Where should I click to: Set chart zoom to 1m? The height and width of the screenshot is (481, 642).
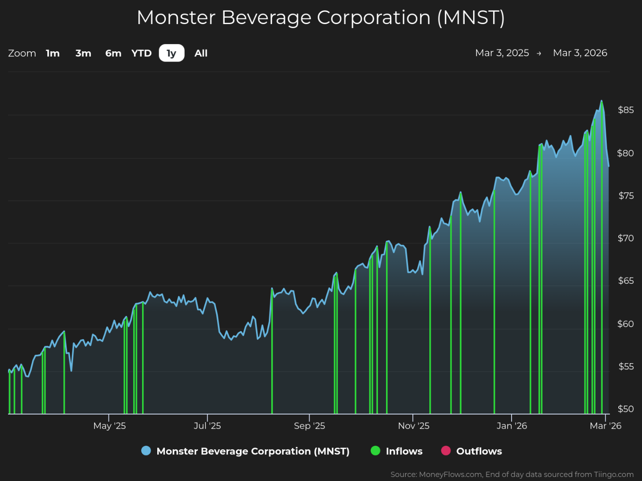[x=53, y=53]
